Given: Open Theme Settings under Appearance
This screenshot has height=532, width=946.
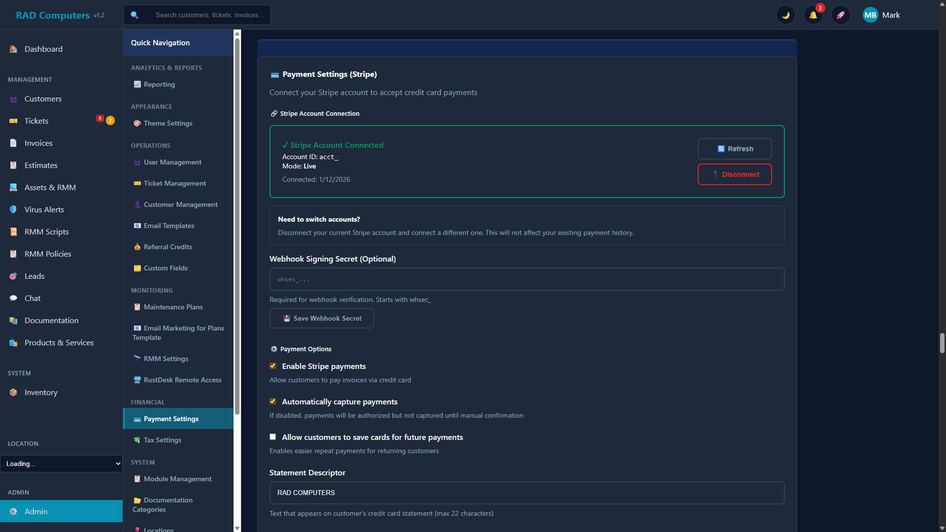Looking at the screenshot, I should (x=168, y=123).
